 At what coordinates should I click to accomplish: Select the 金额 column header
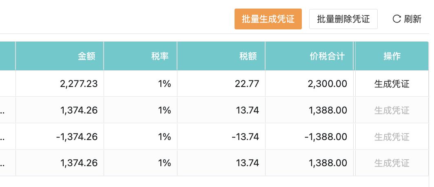coord(86,56)
